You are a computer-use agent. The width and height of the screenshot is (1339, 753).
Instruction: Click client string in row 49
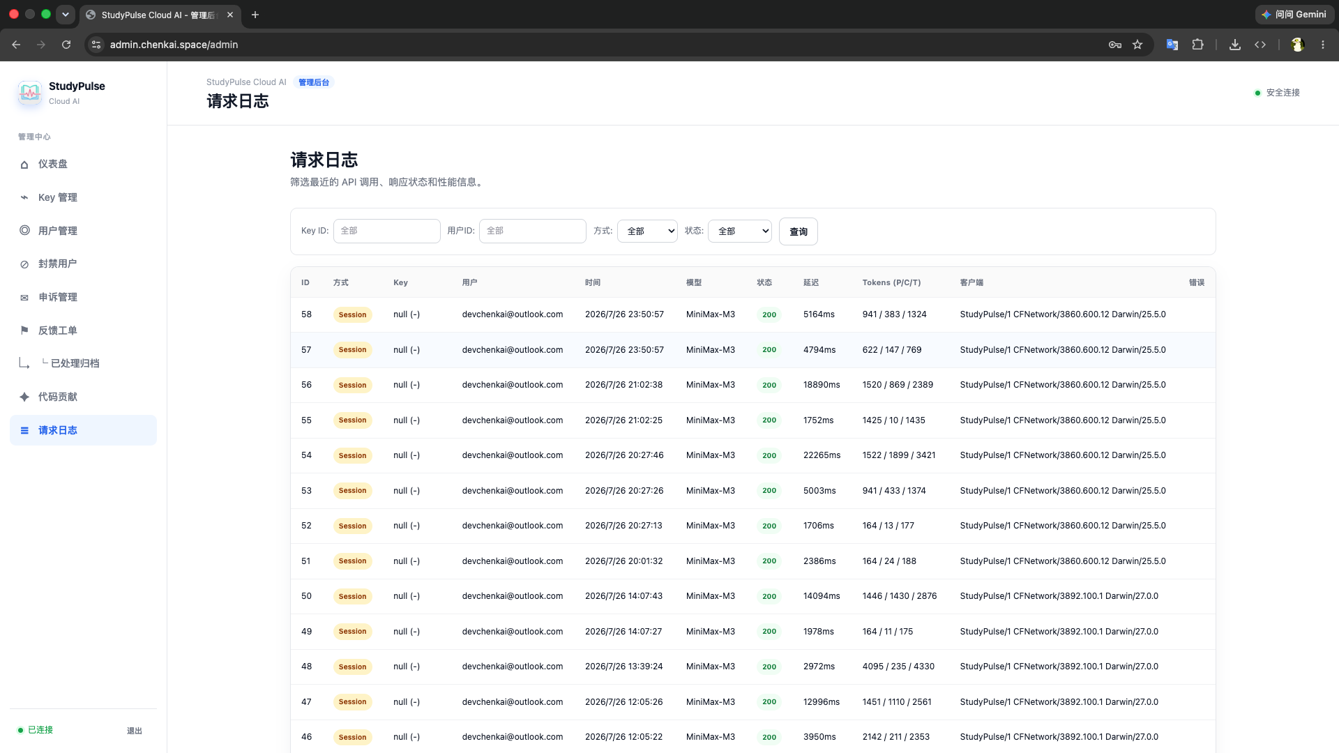(1059, 632)
